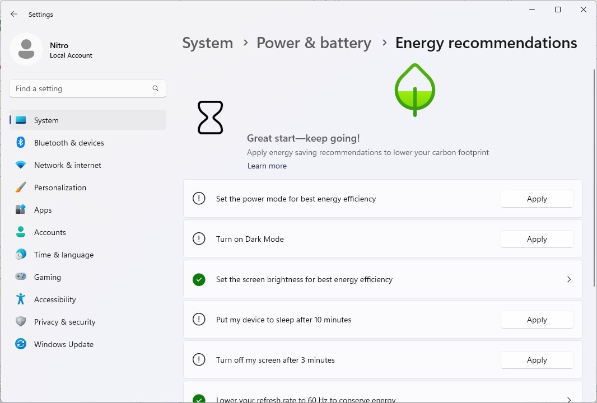Apply Put my device to sleep recommendation
Image resolution: width=597 pixels, height=403 pixels.
[x=537, y=320]
